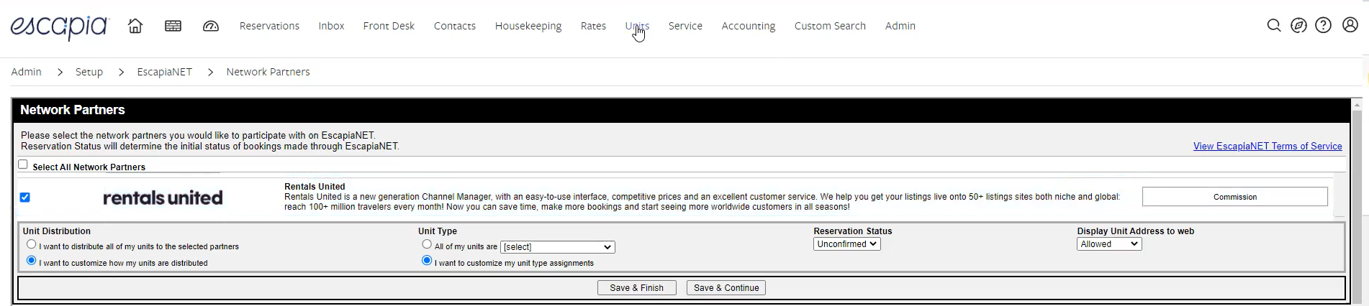
Task: Open the Housekeeping menu
Action: pos(528,26)
